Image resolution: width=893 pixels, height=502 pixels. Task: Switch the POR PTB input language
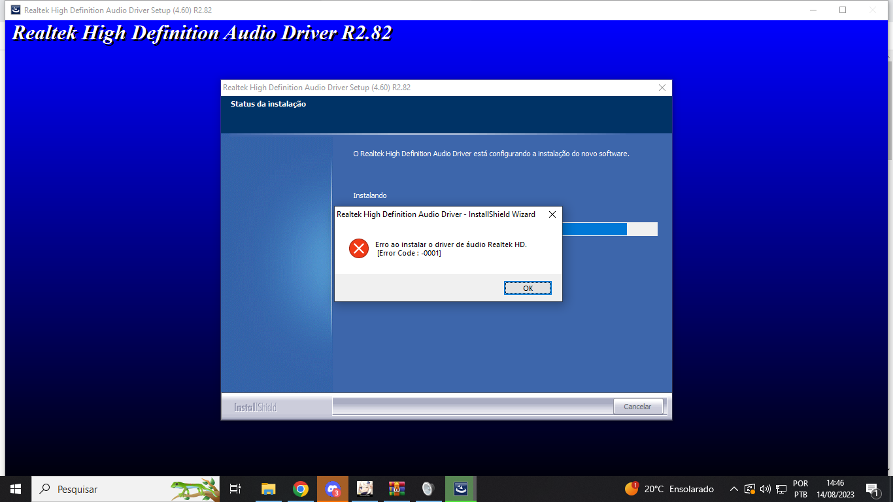(x=801, y=489)
